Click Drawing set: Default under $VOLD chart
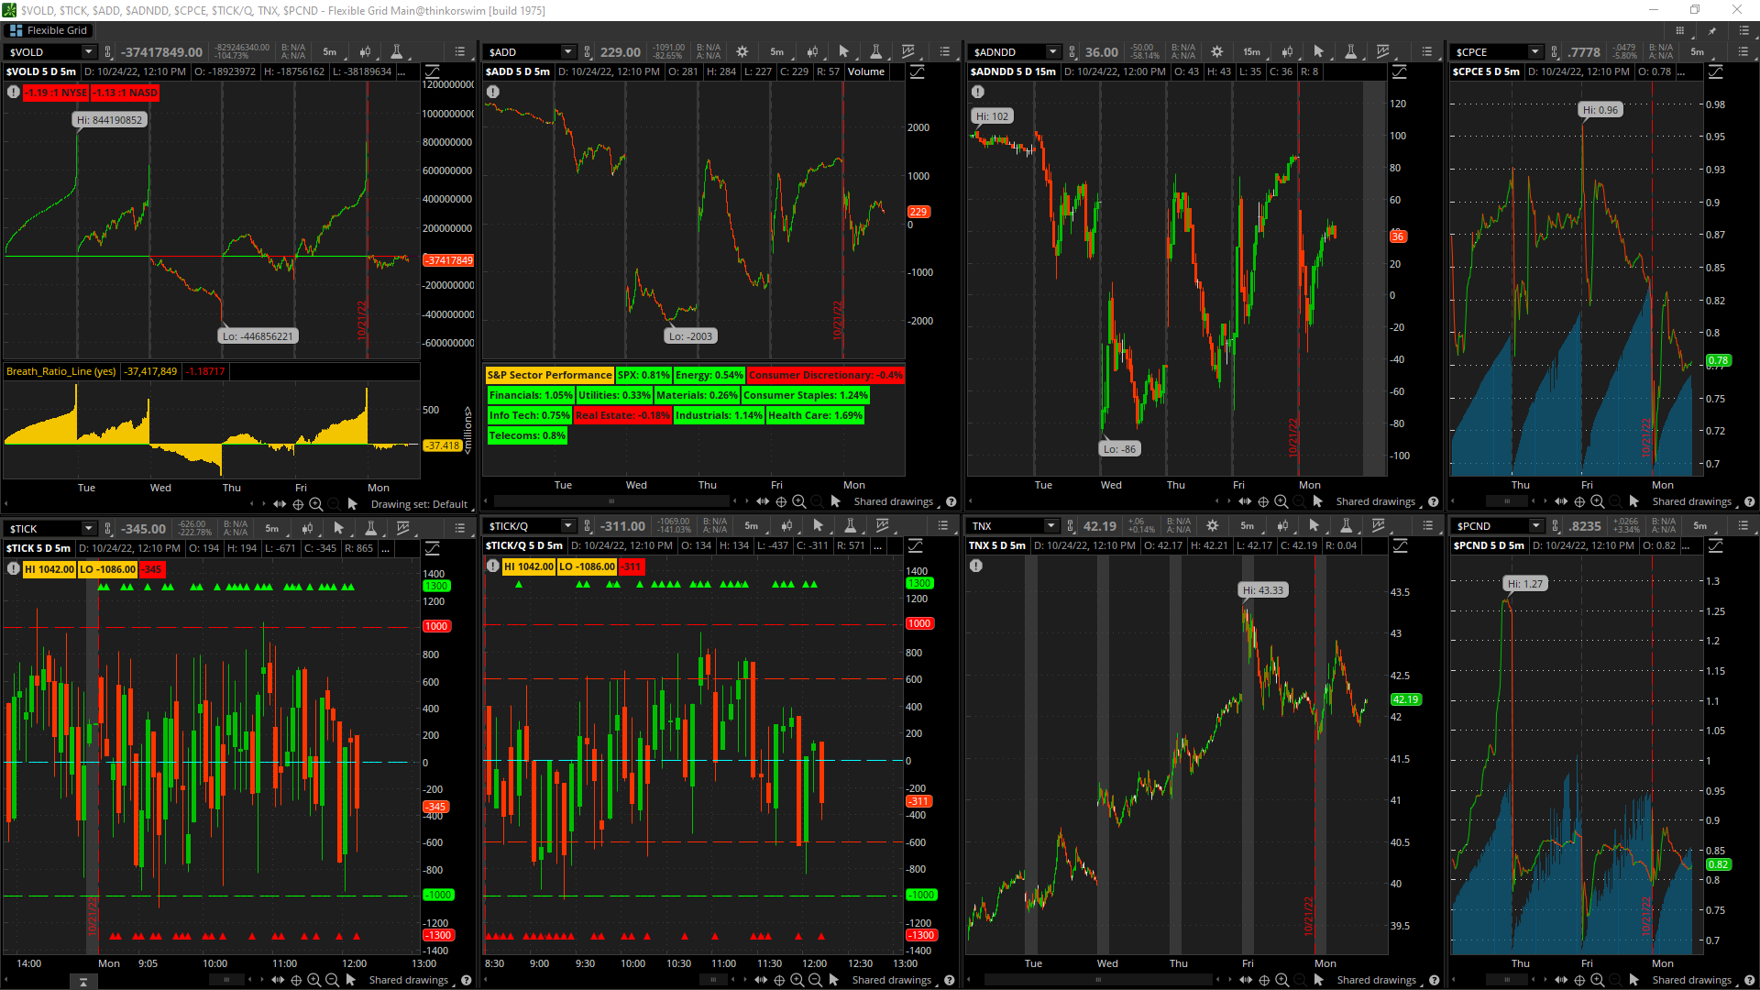This screenshot has width=1760, height=990. click(x=419, y=504)
